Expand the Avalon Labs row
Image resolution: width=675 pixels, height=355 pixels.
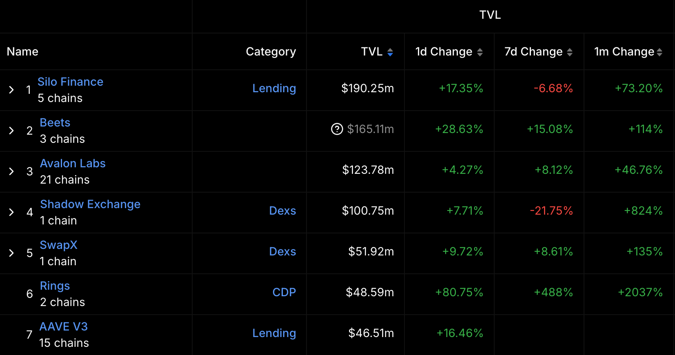(11, 171)
